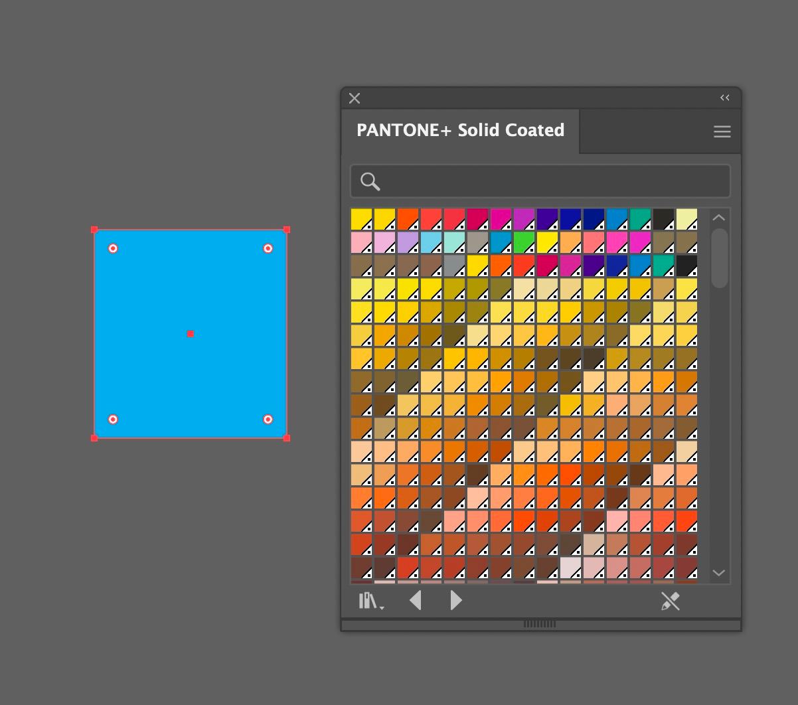Pick the bright green Pantone swatch
The image size is (798, 705).
click(524, 242)
